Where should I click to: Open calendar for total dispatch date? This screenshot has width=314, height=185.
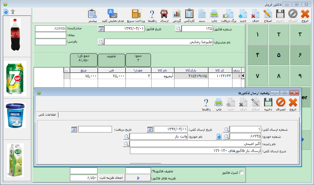(150, 129)
